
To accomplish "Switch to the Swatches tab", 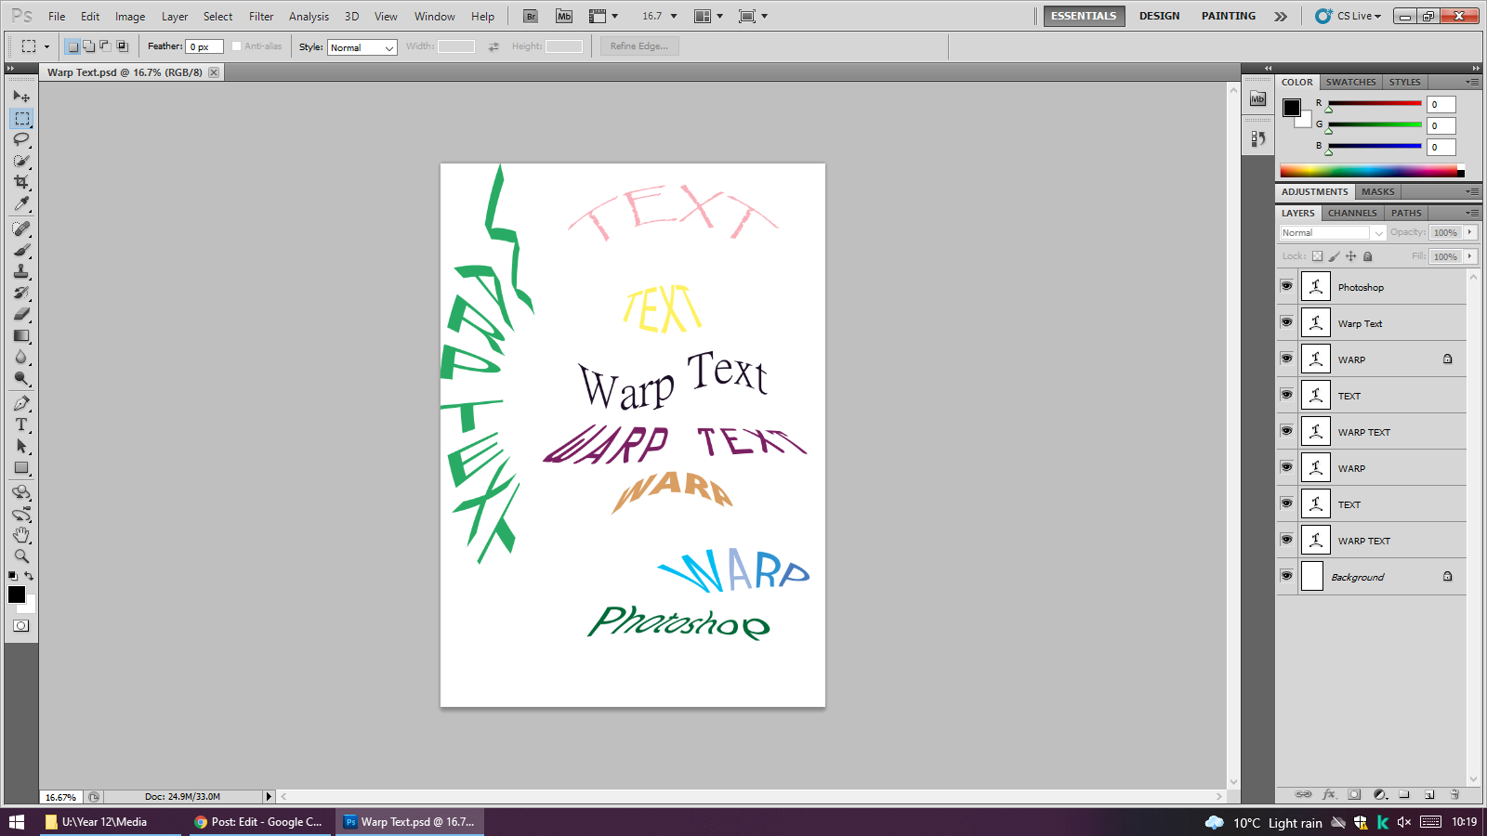I will [x=1350, y=82].
